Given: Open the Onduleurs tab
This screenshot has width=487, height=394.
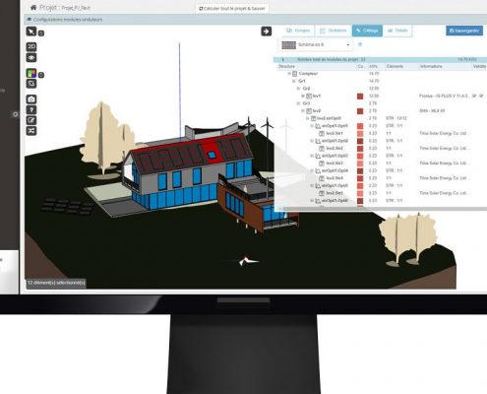Looking at the screenshot, I should click(x=334, y=31).
